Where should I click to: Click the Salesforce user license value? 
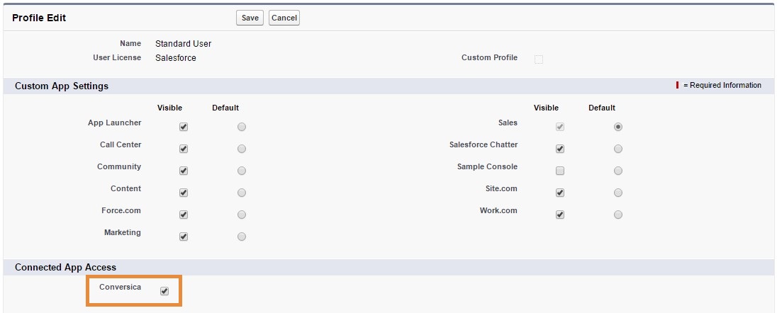click(x=175, y=58)
